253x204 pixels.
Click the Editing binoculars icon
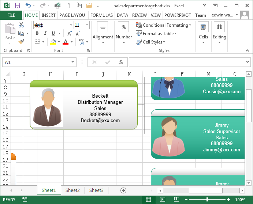219,27
